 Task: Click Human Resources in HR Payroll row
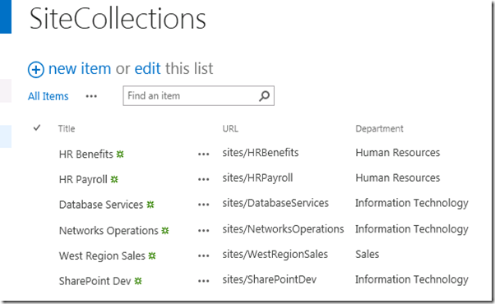coord(397,177)
